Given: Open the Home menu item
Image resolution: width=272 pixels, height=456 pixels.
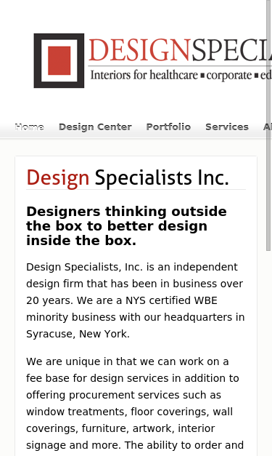Looking at the screenshot, I should click(x=29, y=127).
